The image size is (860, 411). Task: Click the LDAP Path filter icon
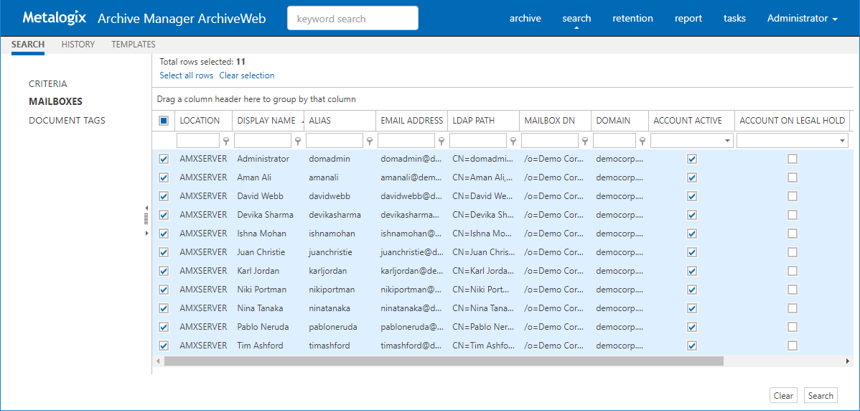[x=513, y=142]
